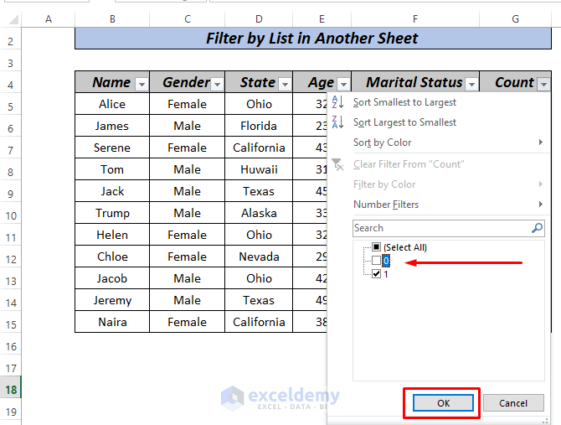
Task: Expand the Number Filters submenu arrow
Action: click(x=541, y=204)
